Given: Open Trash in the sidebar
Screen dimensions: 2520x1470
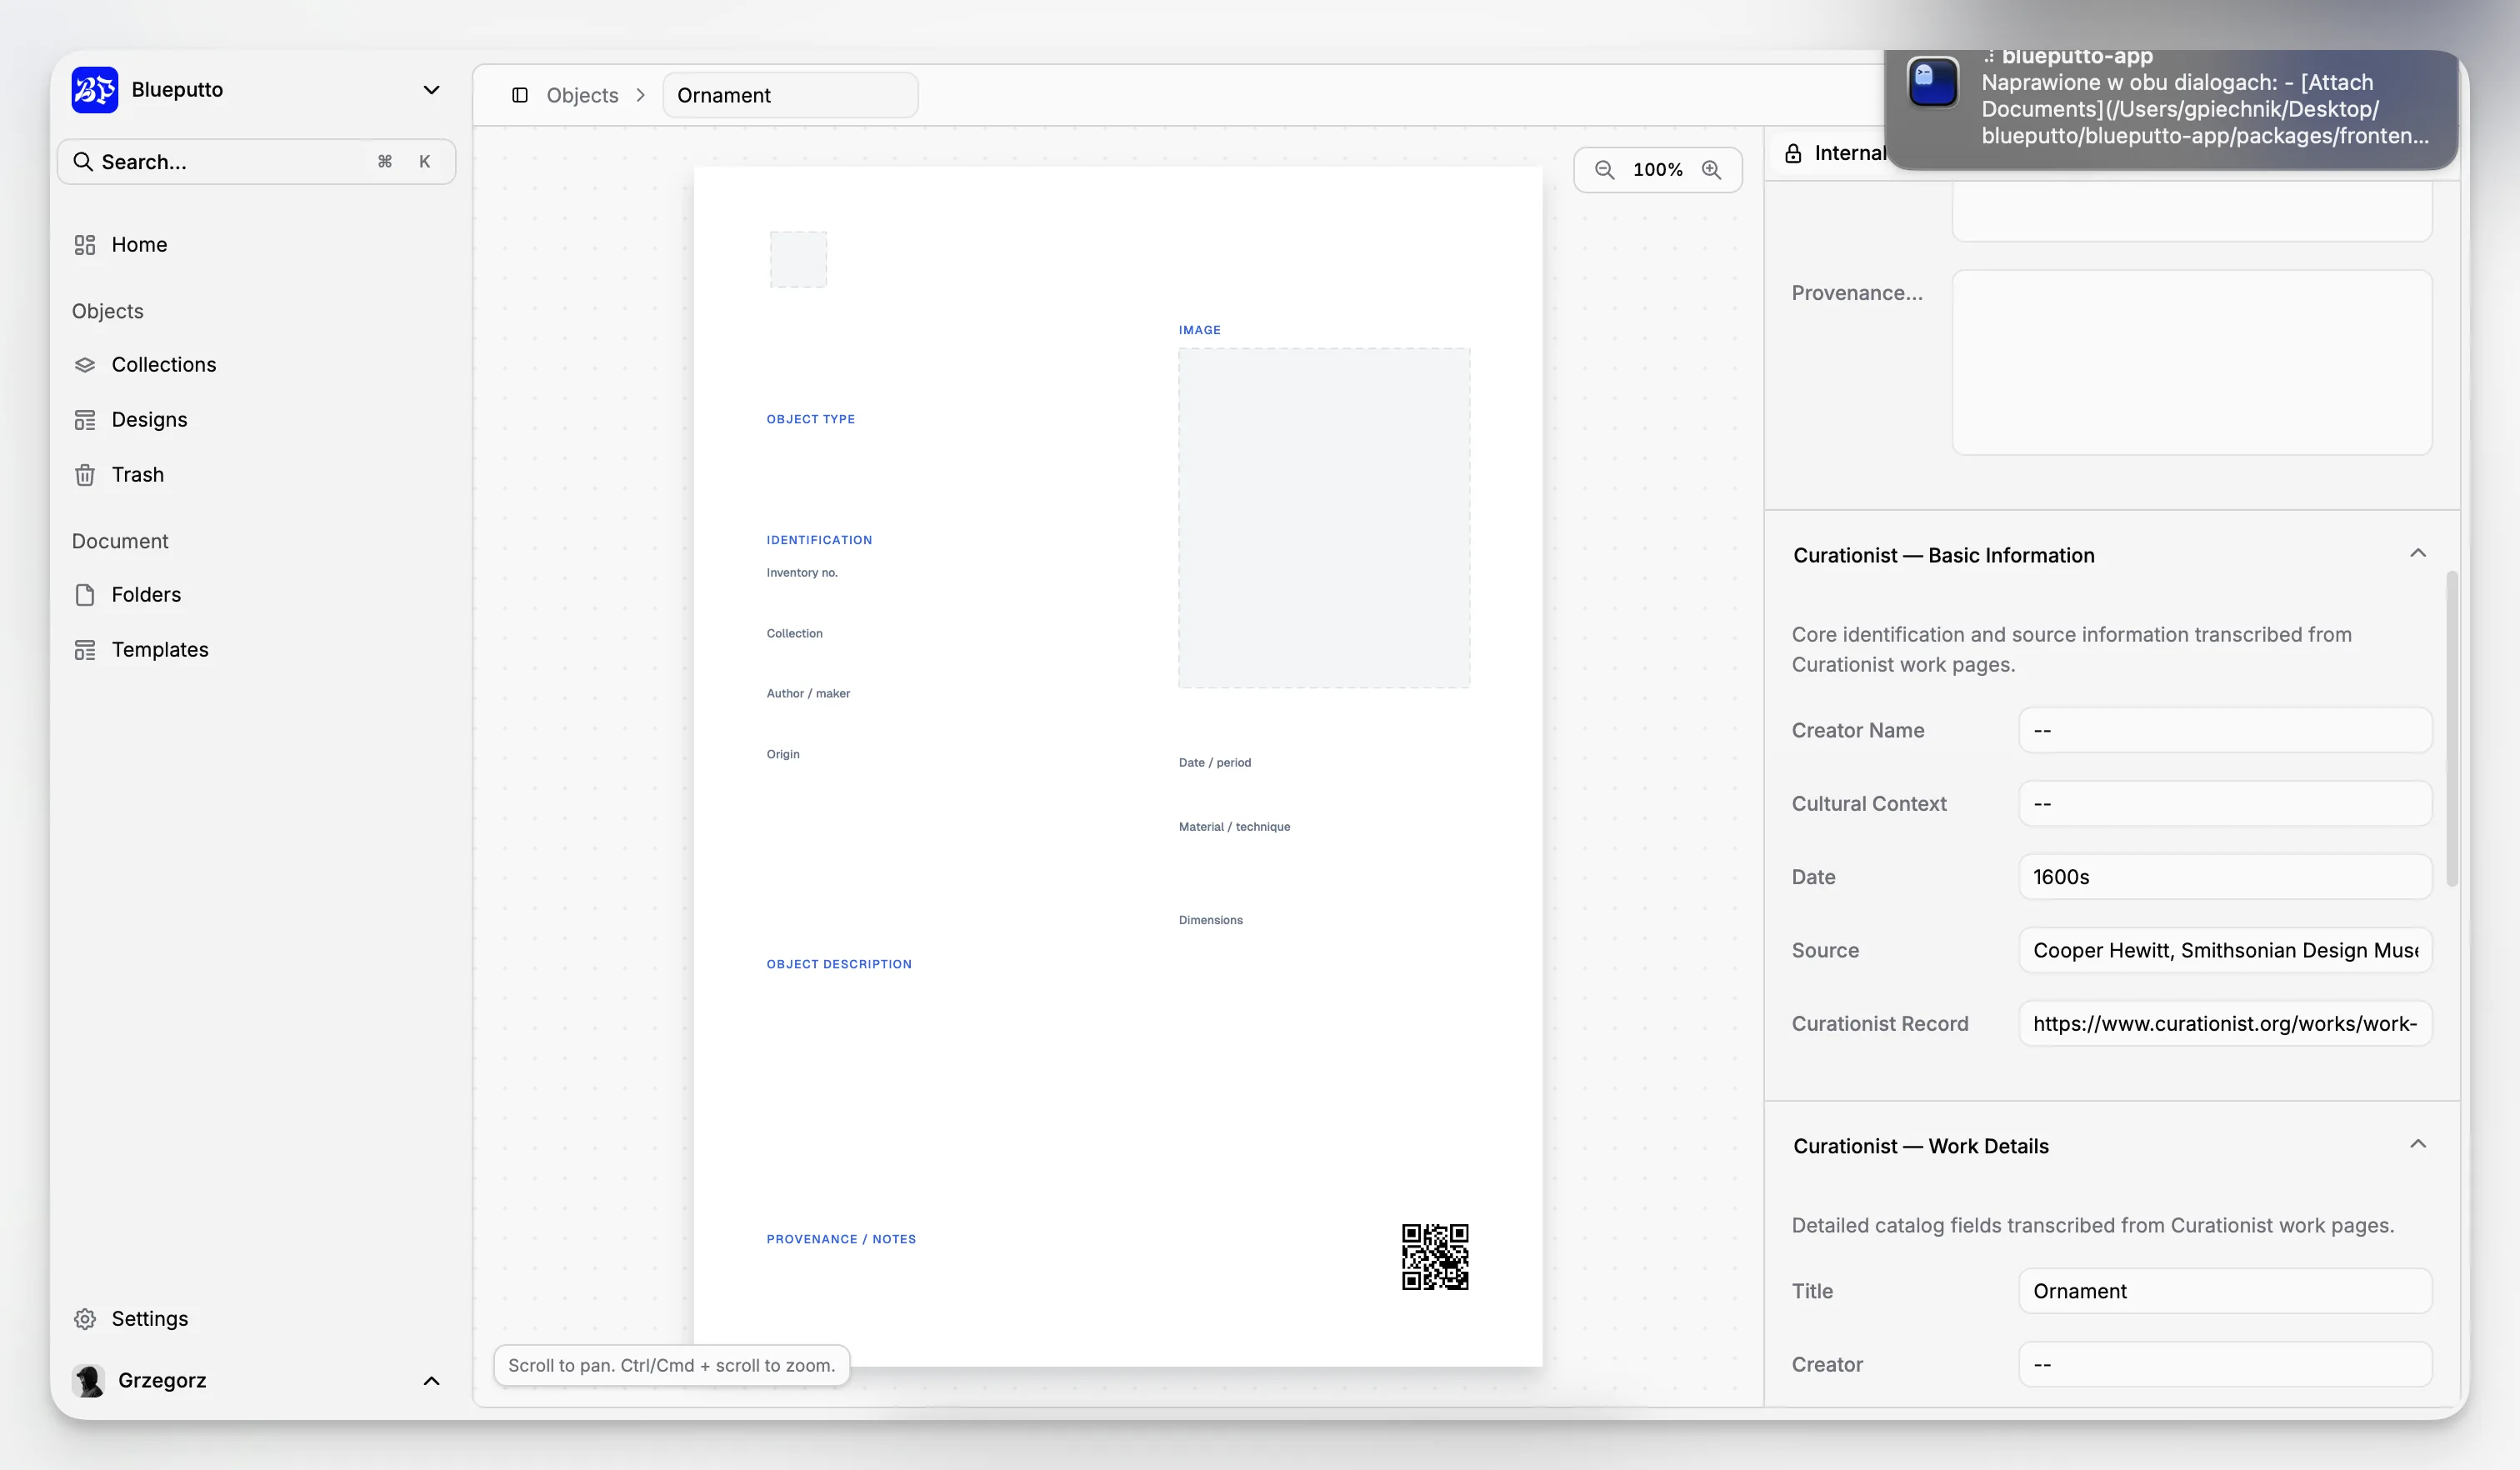Looking at the screenshot, I should (x=256, y=475).
